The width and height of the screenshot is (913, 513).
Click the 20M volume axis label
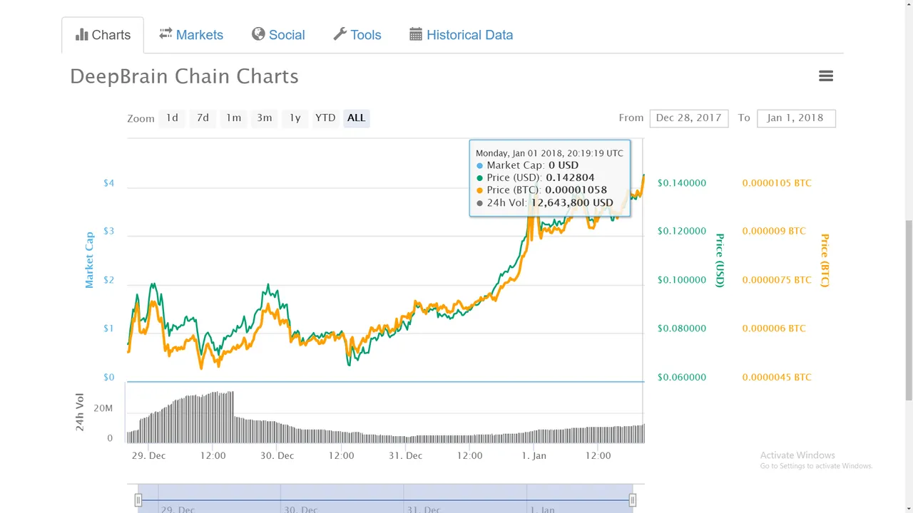click(x=103, y=408)
